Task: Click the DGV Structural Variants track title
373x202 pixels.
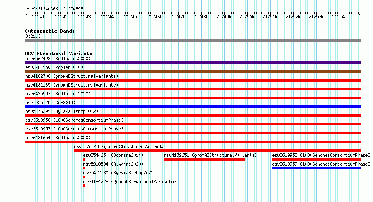Action: (x=59, y=54)
